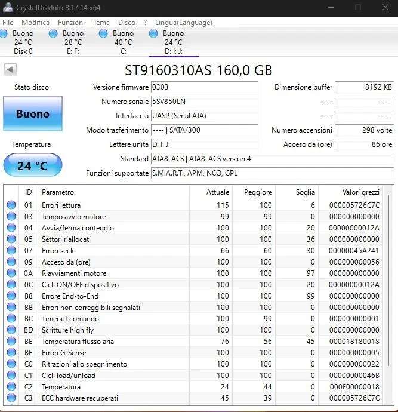The image size is (398, 412).
Task: Click the status orb for Errori G-Sense
Action: [11, 352]
